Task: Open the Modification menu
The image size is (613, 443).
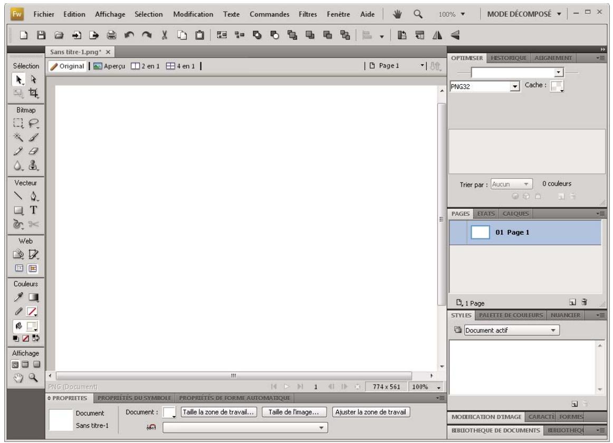Action: (x=193, y=14)
